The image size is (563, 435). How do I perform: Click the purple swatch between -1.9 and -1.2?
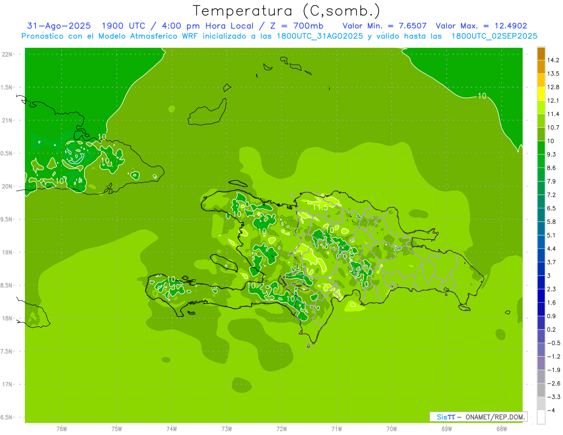(x=541, y=363)
